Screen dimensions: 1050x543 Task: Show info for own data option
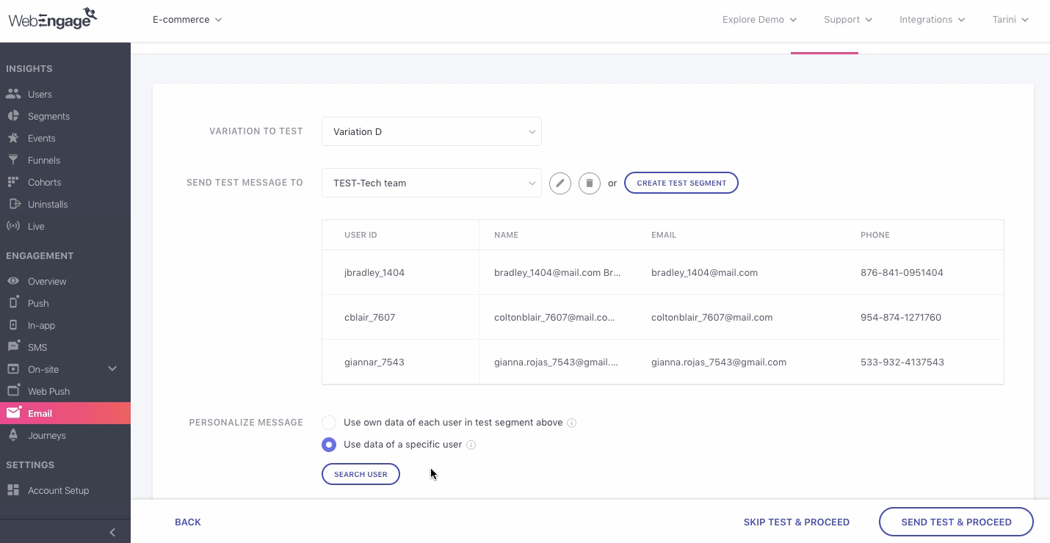[x=572, y=423]
